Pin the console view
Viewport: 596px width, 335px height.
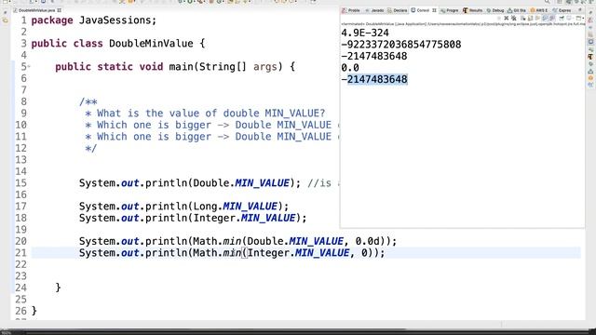tap(562, 19)
